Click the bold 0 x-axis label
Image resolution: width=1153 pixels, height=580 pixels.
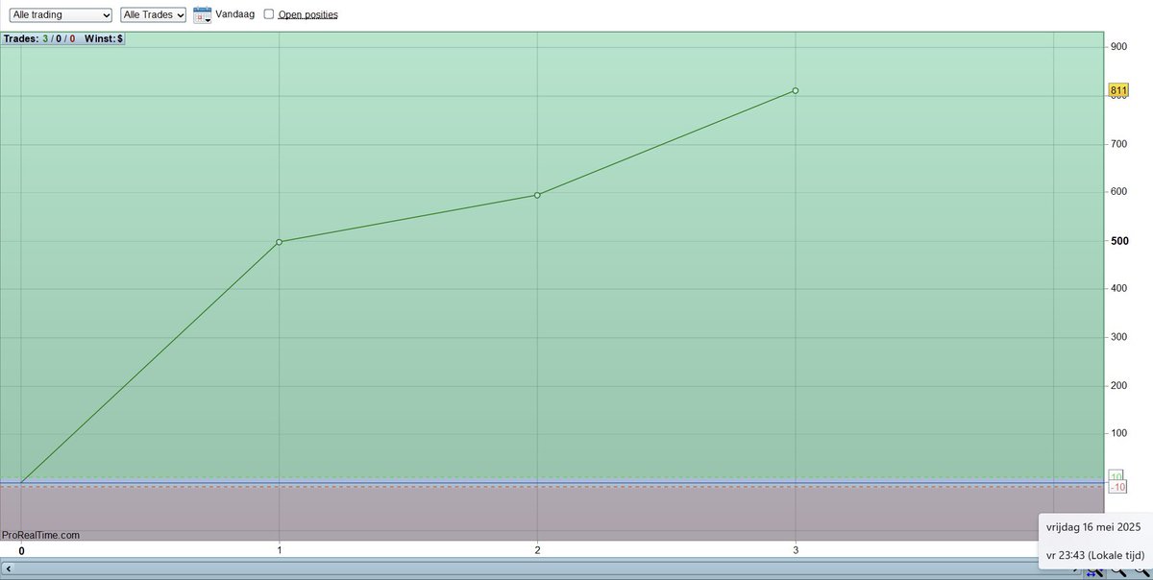pos(21,551)
